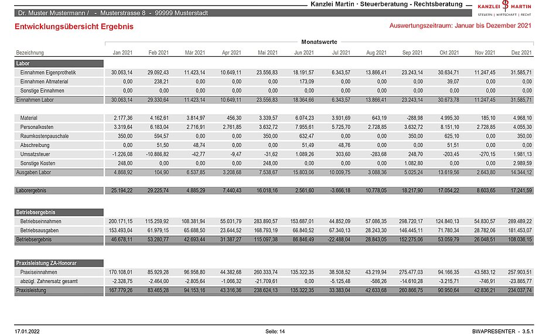This screenshot has width=539, height=334.
Task: Click the 'Praxiseinnahmen' row label
Action: [x=39, y=272]
